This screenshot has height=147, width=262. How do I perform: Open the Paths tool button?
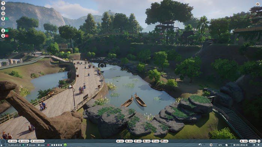[x=244, y=141]
